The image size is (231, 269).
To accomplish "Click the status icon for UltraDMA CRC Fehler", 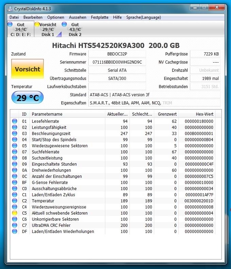I will coord(15,225).
